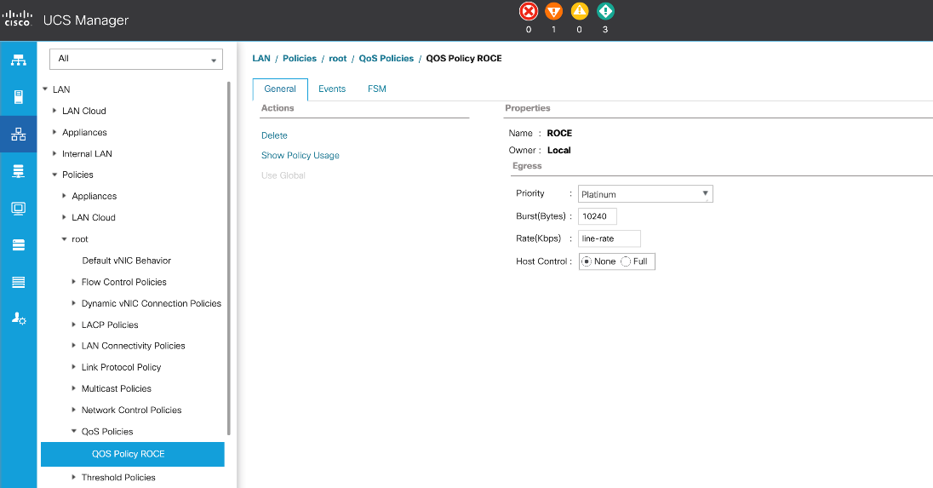Click the navigation tree vertical scrollbar
The width and height of the screenshot is (933, 488).
(228, 258)
